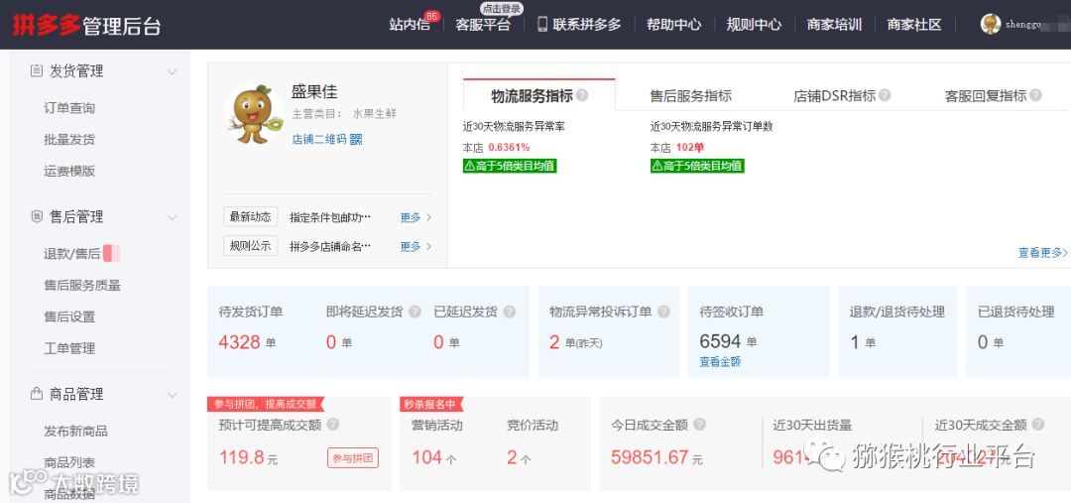The image size is (1071, 503).
Task: Open 工单管理 in sidebar
Action: click(x=69, y=348)
